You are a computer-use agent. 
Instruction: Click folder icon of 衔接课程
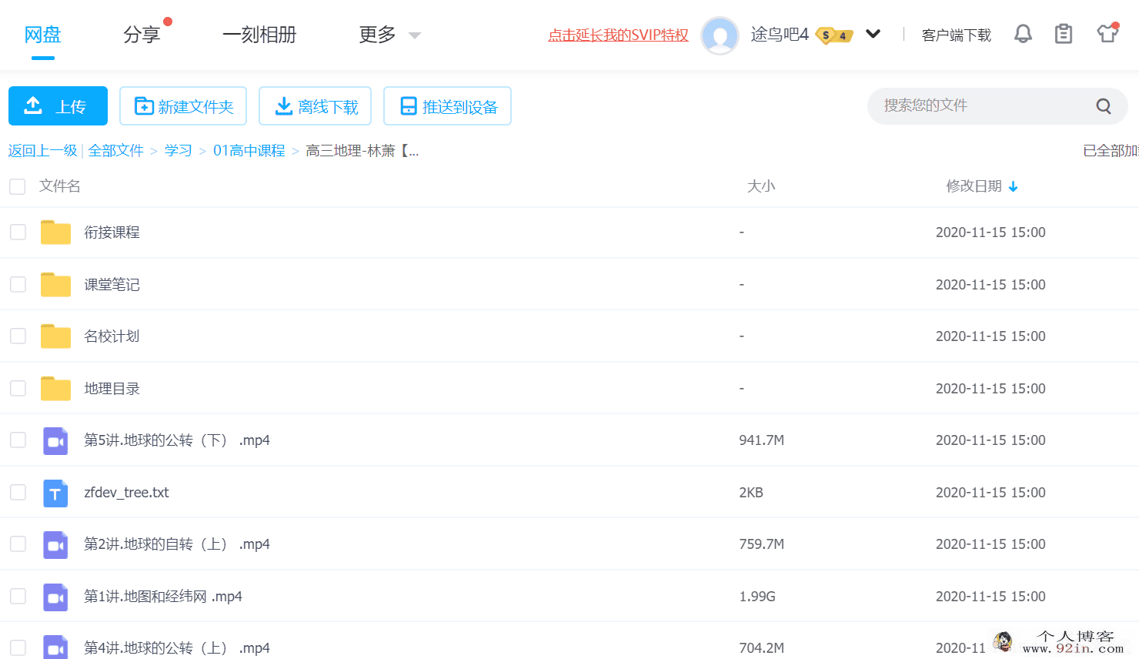tap(55, 232)
